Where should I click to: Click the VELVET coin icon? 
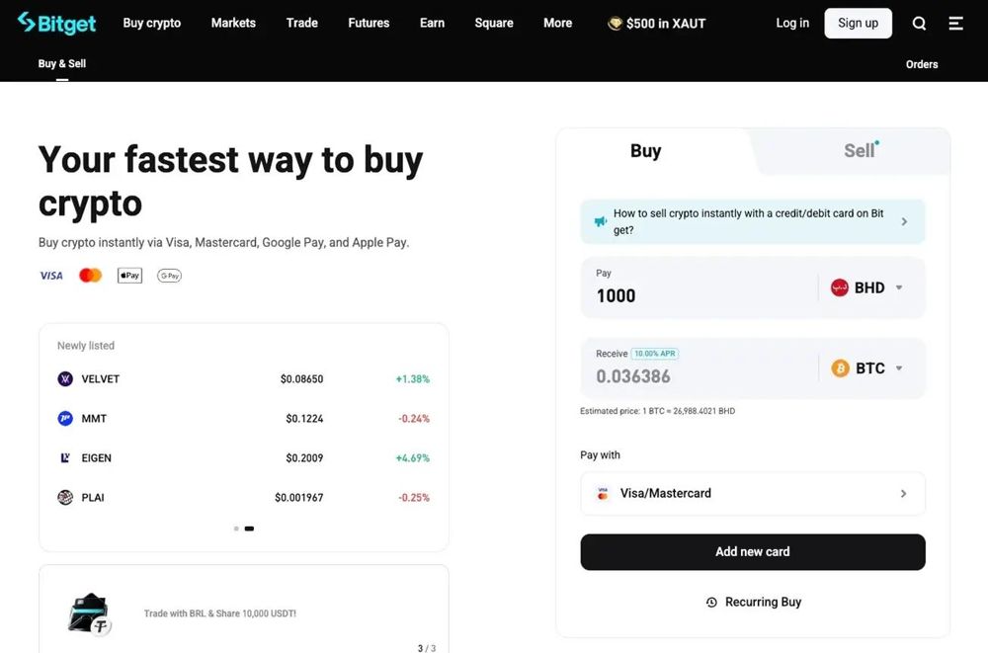click(65, 378)
